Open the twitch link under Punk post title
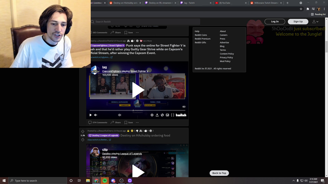Viewport: 328px width, 184px height. click(101, 57)
